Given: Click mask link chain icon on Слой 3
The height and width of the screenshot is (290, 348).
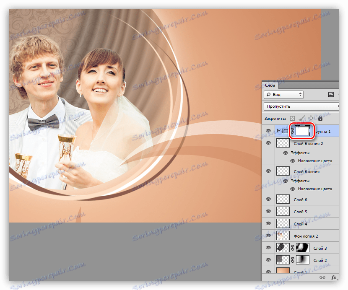Looking at the screenshot, I should click(x=293, y=248).
